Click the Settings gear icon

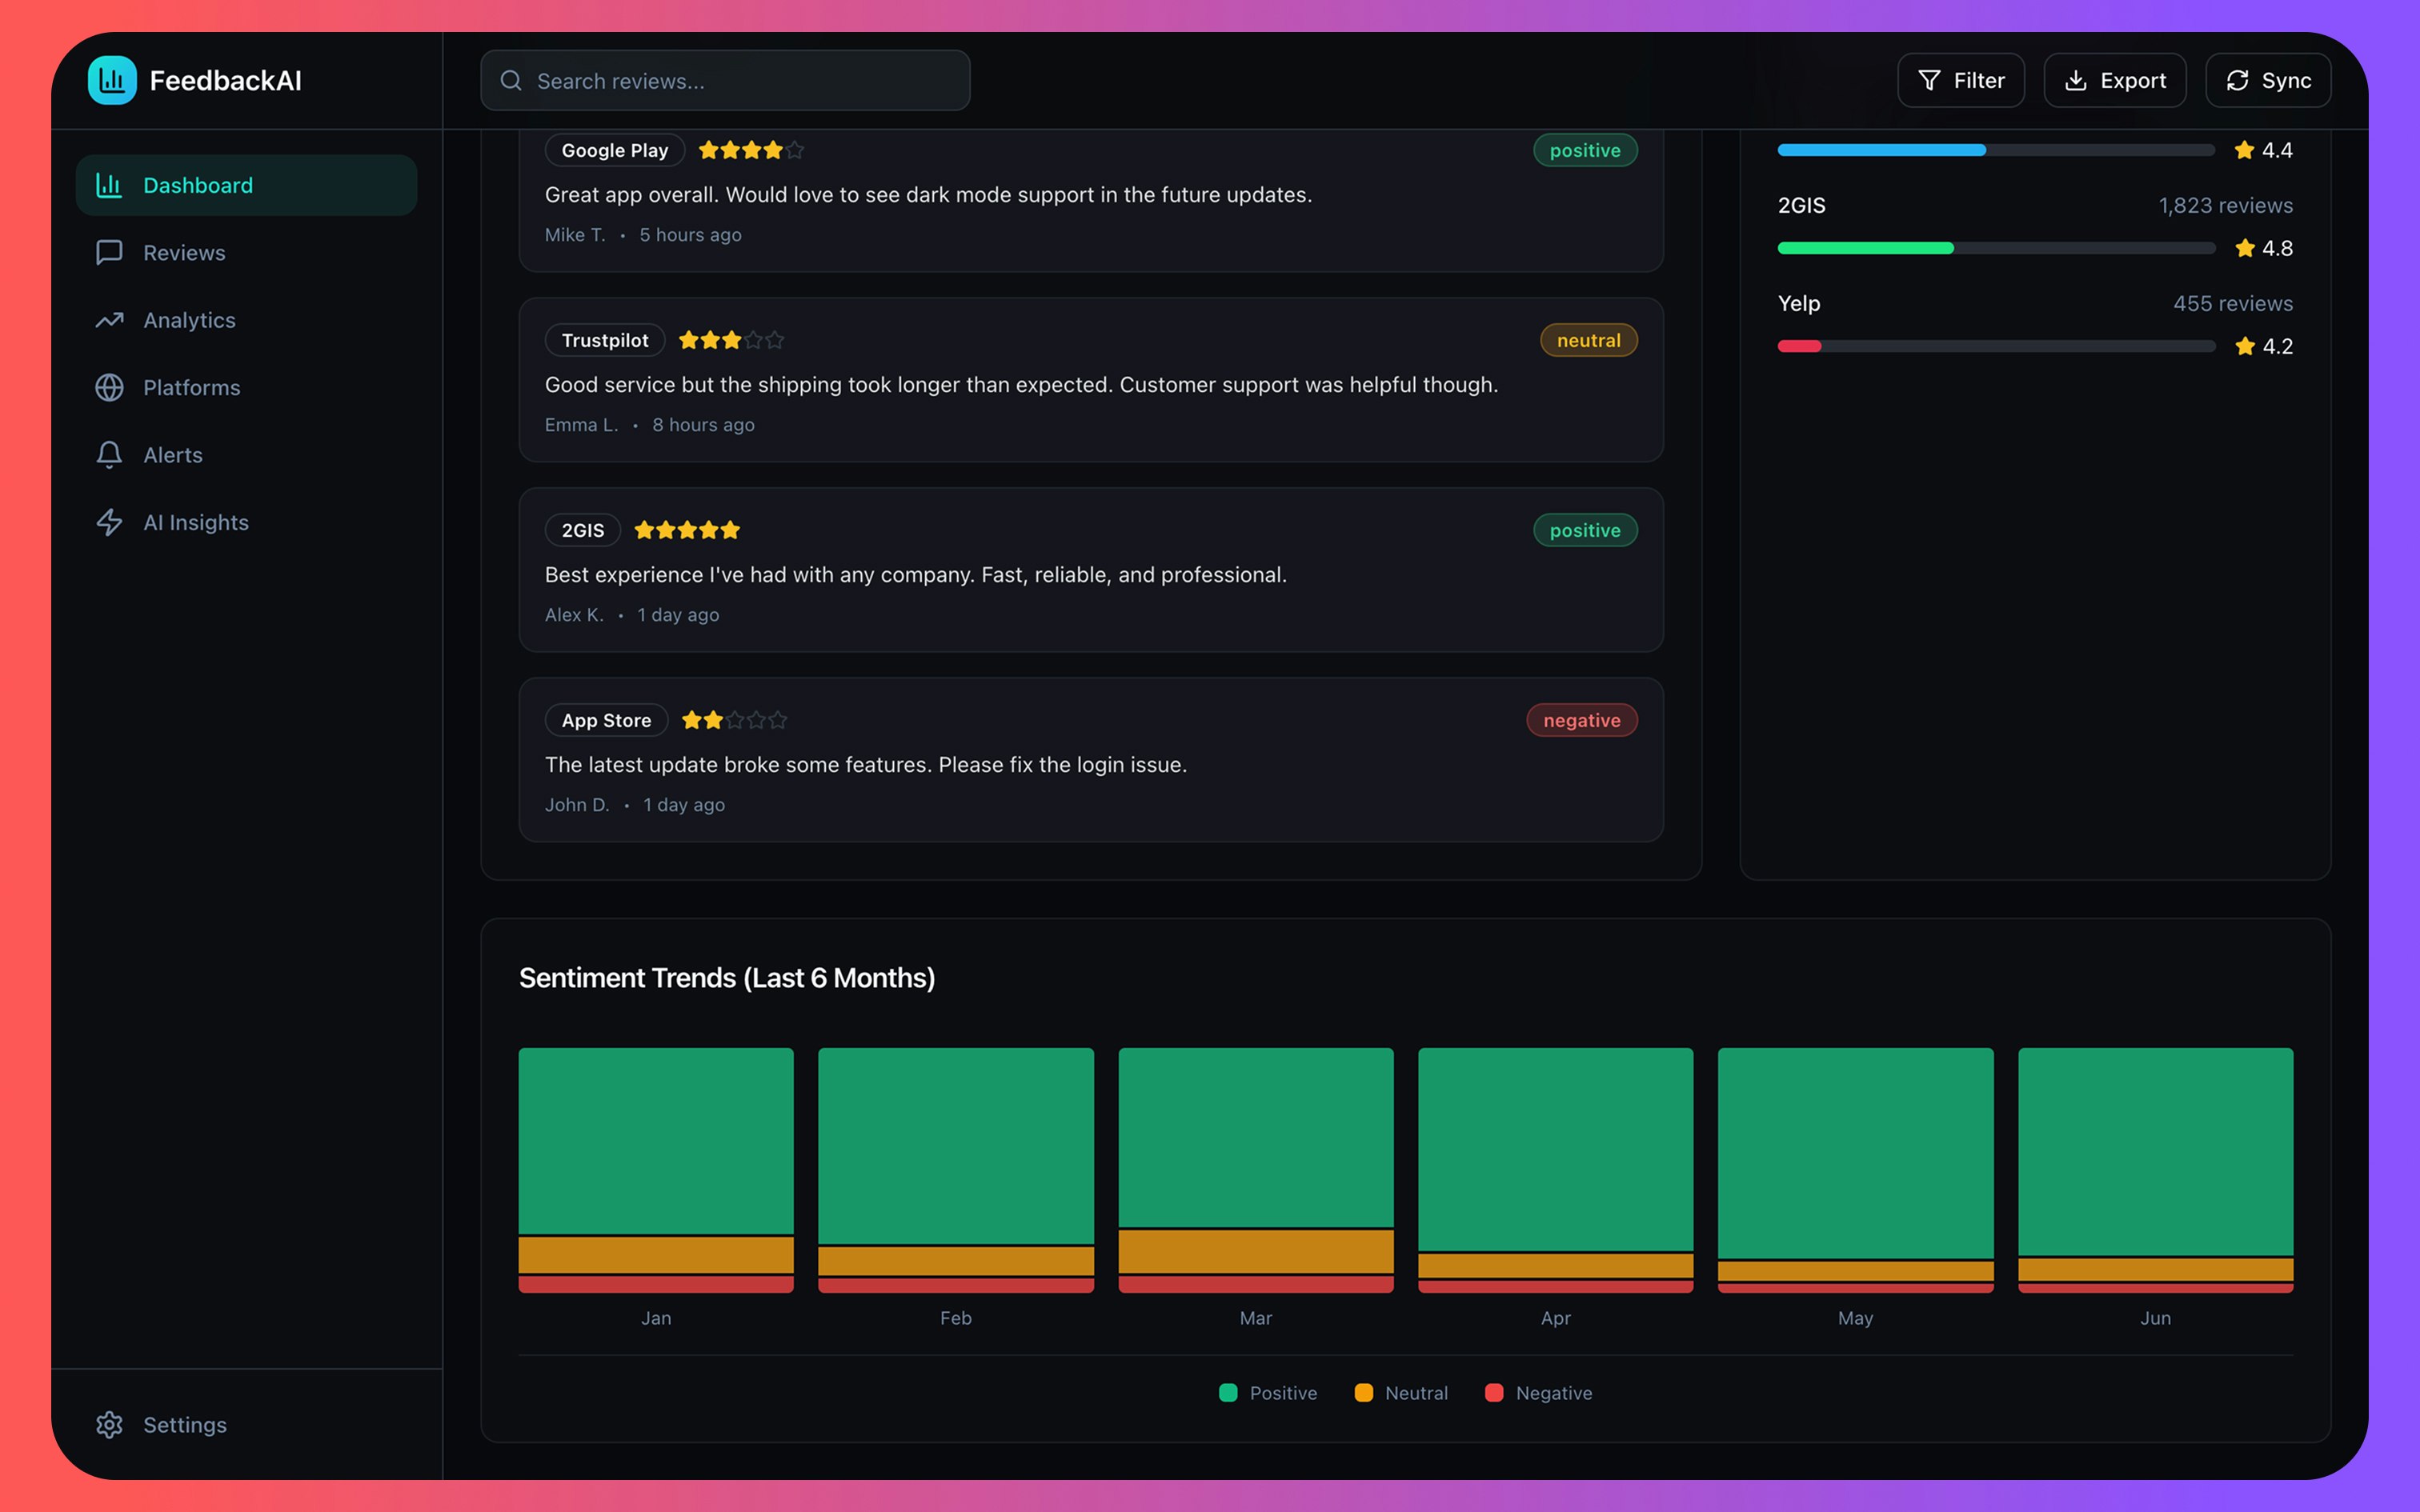pyautogui.click(x=110, y=1424)
